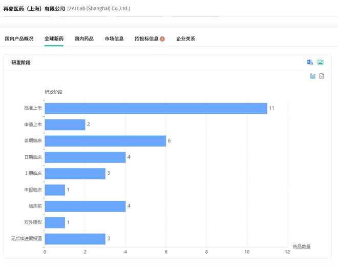Switch to the 市场信息 tab
The image size is (338, 267).
114,38
